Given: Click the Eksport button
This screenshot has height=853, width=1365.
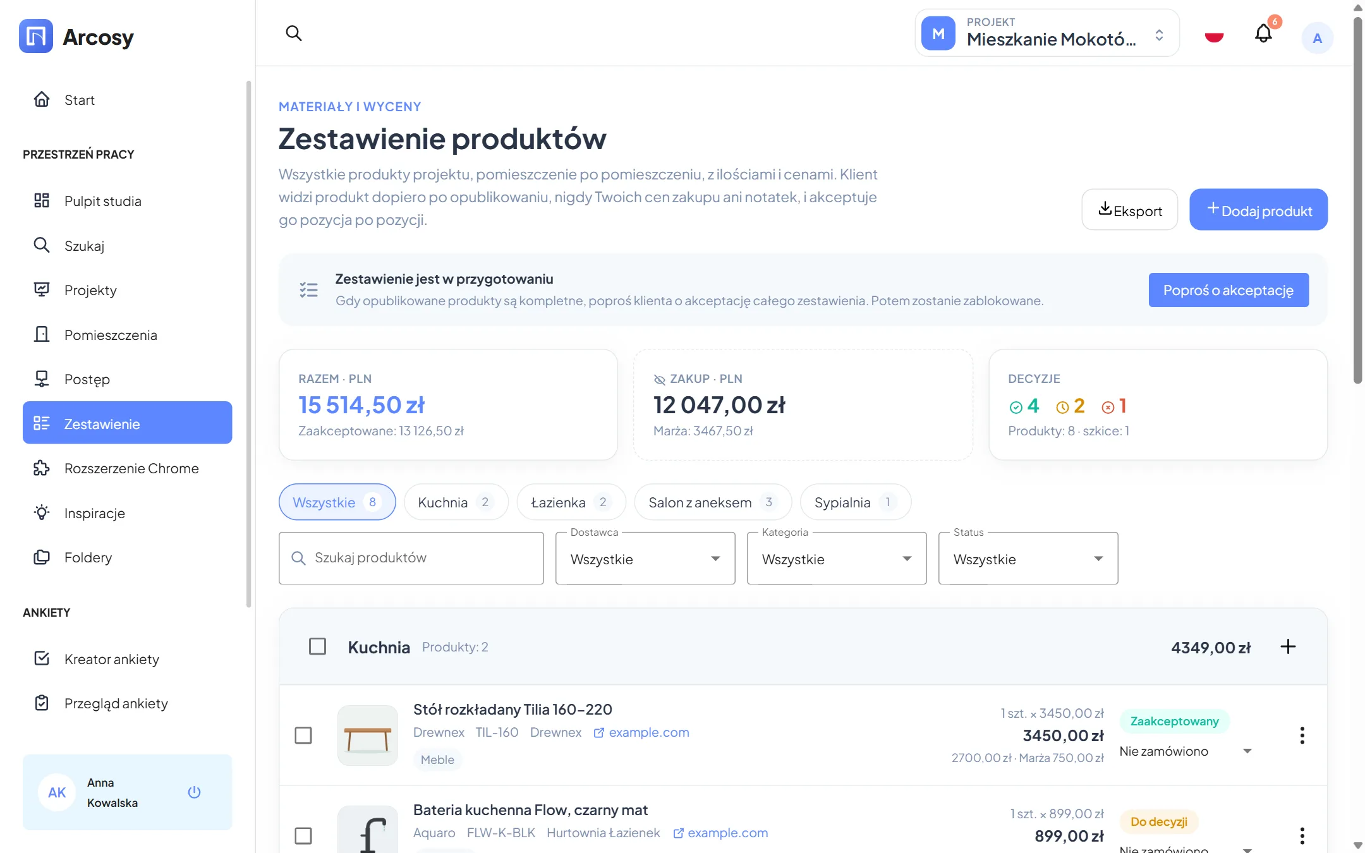Looking at the screenshot, I should [1129, 210].
